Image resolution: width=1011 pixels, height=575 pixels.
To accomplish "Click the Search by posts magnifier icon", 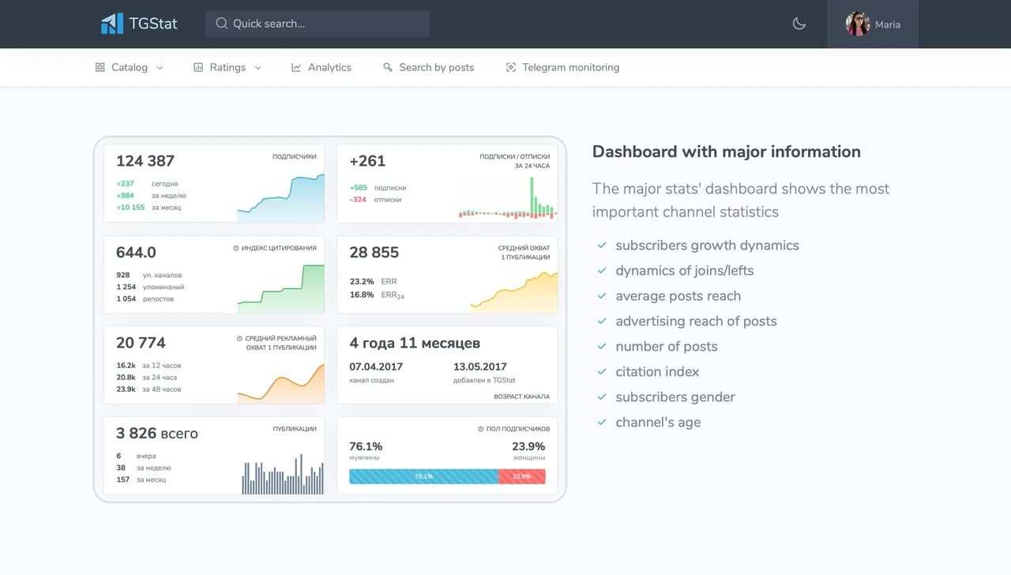I will 388,67.
